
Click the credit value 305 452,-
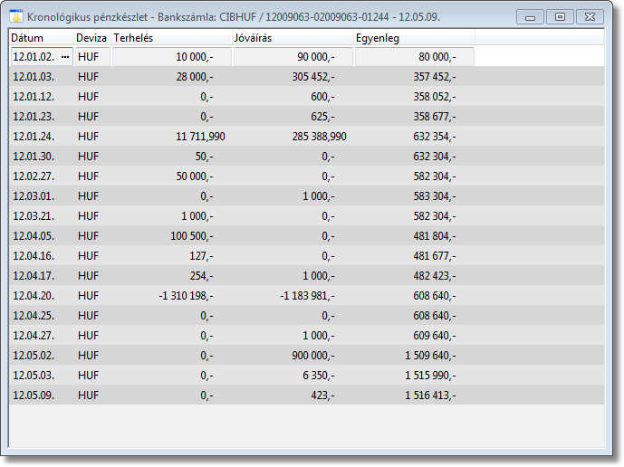pyautogui.click(x=313, y=77)
